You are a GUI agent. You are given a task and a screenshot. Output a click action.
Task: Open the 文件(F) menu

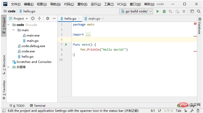tap(16, 4)
